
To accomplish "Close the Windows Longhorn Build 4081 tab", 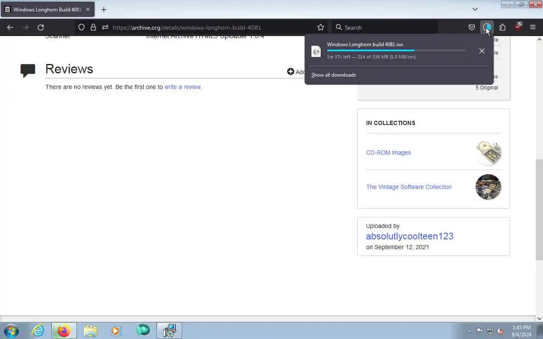I will pos(88,9).
